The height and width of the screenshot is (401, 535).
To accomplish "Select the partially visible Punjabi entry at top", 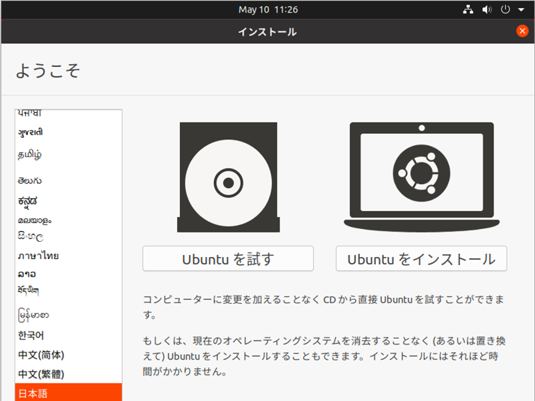I will (x=68, y=114).
